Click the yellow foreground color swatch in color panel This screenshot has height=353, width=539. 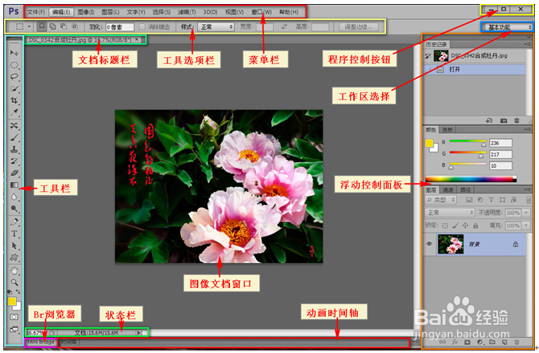429,143
